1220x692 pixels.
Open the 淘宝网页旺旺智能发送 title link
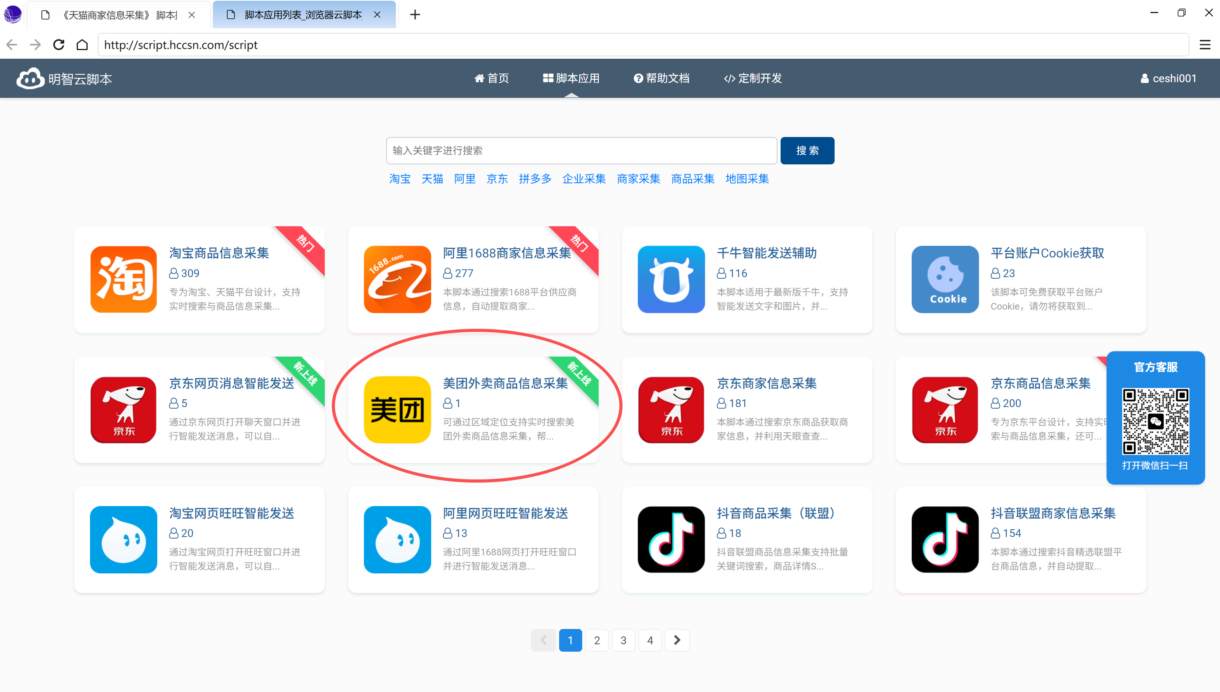(232, 513)
